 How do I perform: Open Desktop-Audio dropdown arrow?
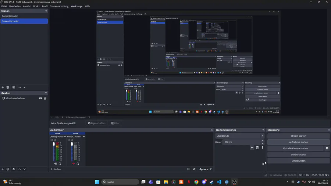click(65, 136)
